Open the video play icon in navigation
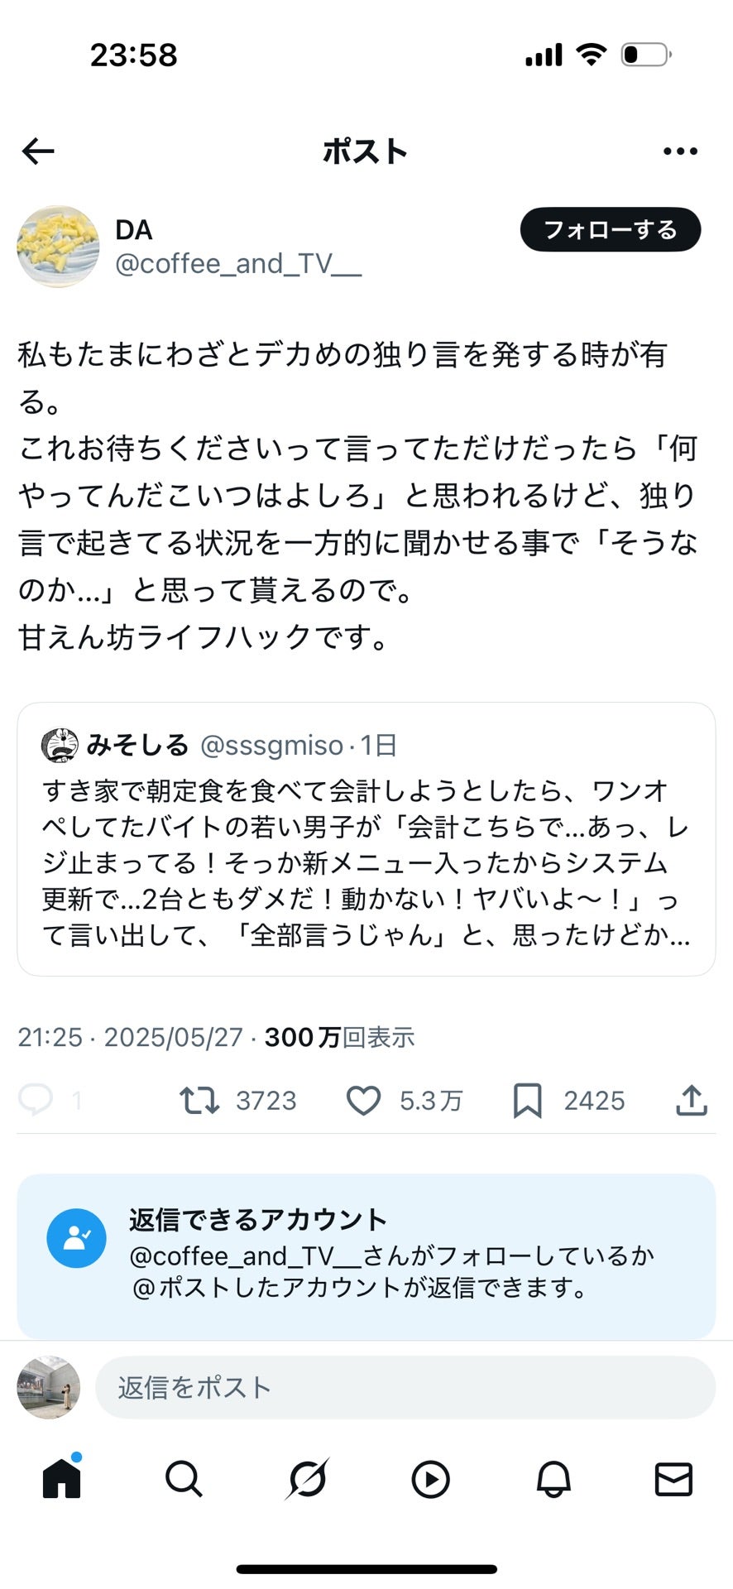Viewport: 733px width, 1589px height. click(x=431, y=1479)
